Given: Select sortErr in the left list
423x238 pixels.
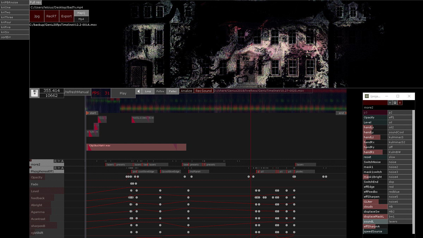Looking at the screenshot, I should (14, 37).
